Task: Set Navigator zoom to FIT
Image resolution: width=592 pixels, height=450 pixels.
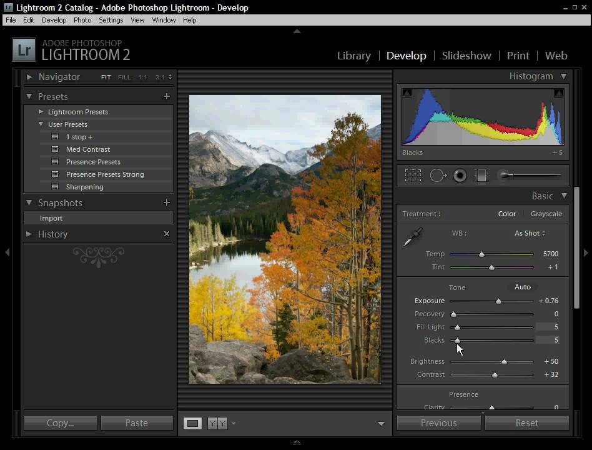Action: pyautogui.click(x=106, y=77)
